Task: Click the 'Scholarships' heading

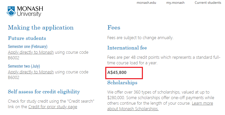Action: pyautogui.click(x=122, y=83)
